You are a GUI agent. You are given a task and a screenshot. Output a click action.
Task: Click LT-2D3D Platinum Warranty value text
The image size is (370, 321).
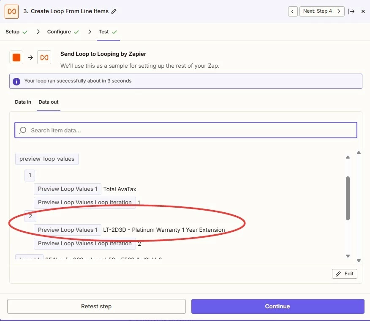[164, 230]
